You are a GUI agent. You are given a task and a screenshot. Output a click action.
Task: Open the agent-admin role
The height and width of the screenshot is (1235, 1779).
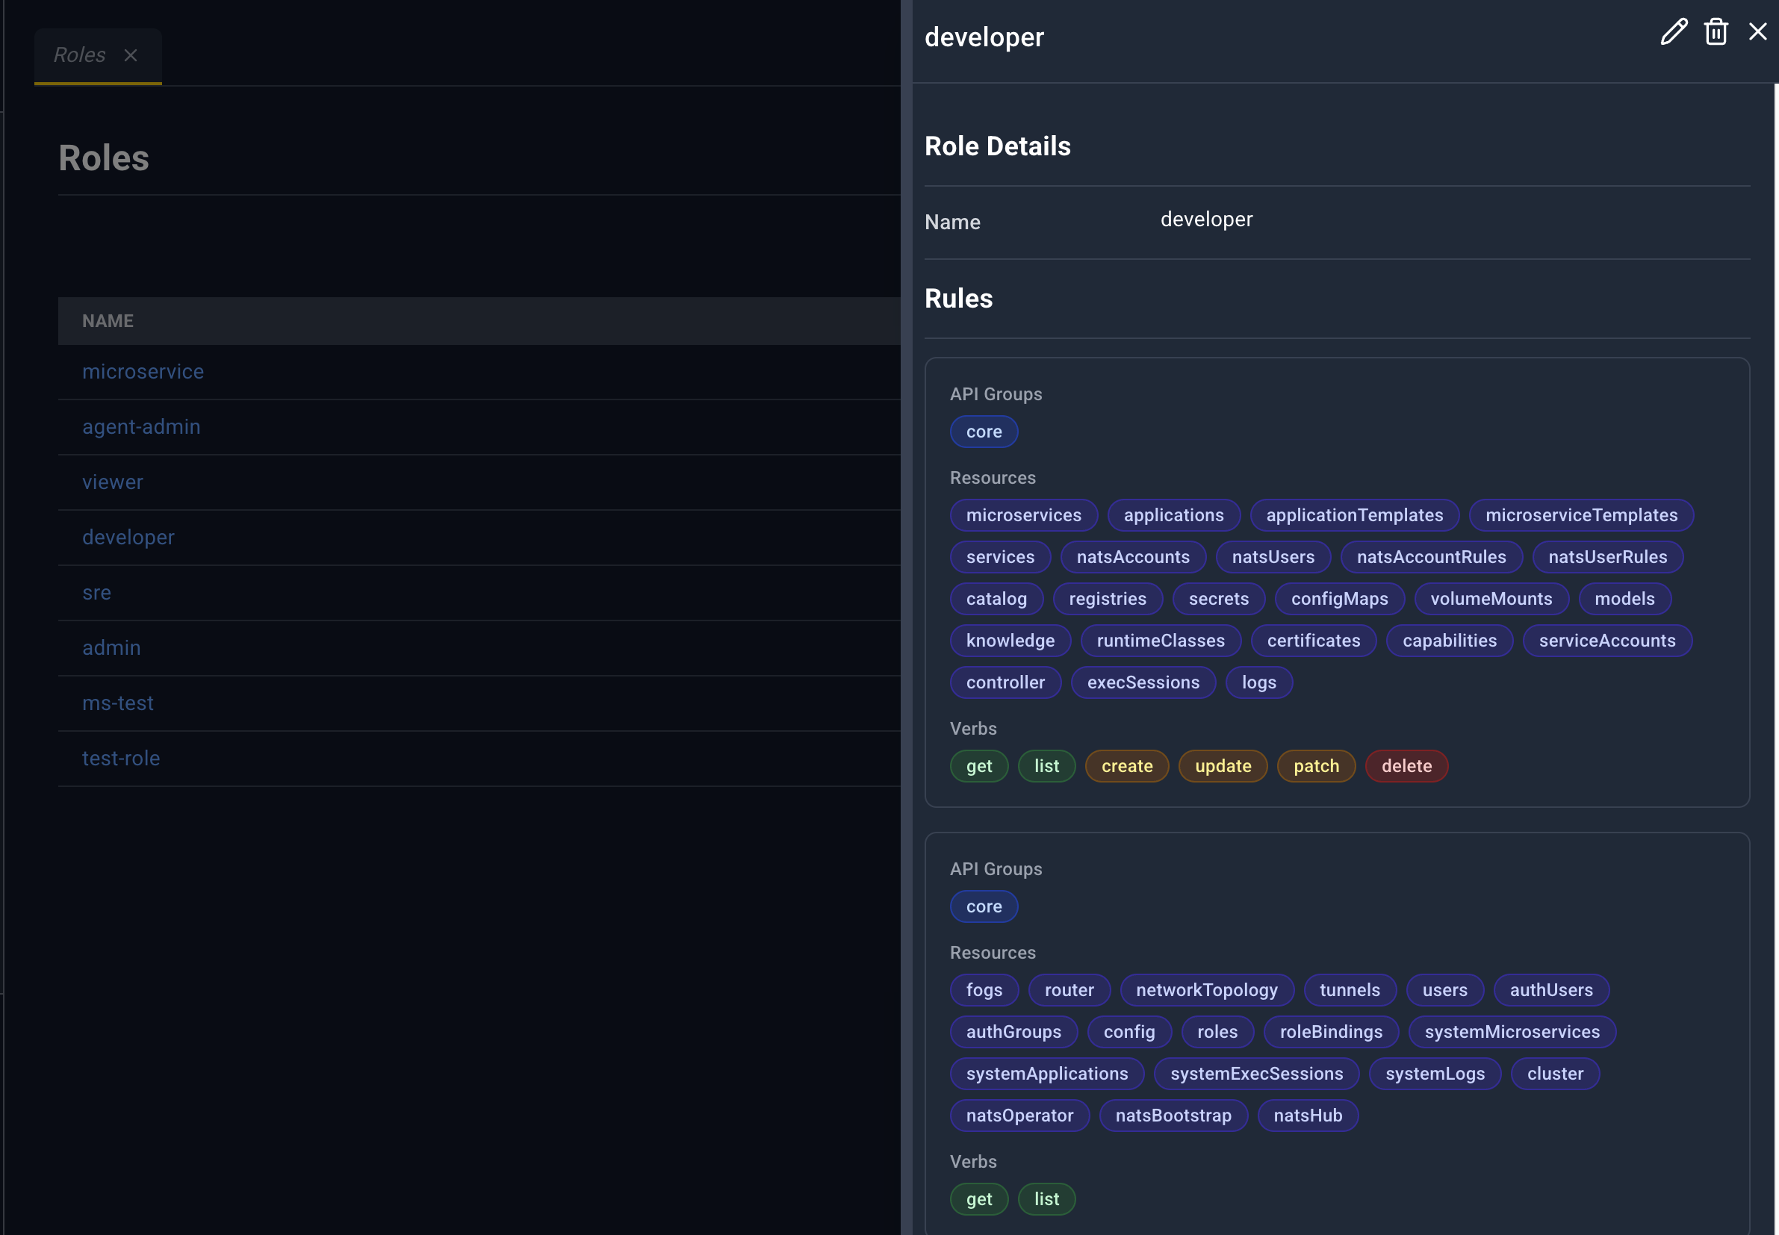click(141, 426)
